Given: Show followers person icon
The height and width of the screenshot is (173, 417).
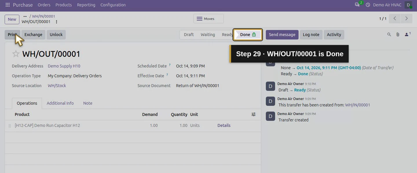Looking at the screenshot, I should click(x=407, y=34).
